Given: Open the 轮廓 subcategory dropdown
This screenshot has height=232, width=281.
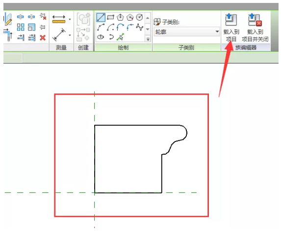Looking at the screenshot, I should click(186, 32).
